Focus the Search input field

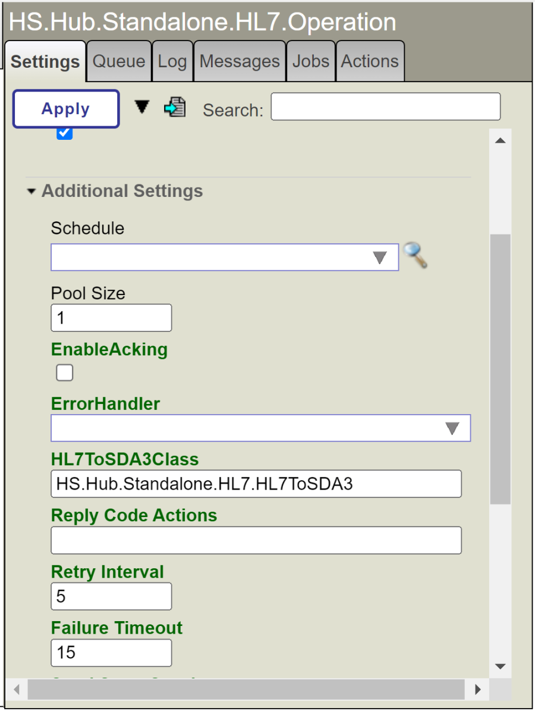pyautogui.click(x=385, y=107)
